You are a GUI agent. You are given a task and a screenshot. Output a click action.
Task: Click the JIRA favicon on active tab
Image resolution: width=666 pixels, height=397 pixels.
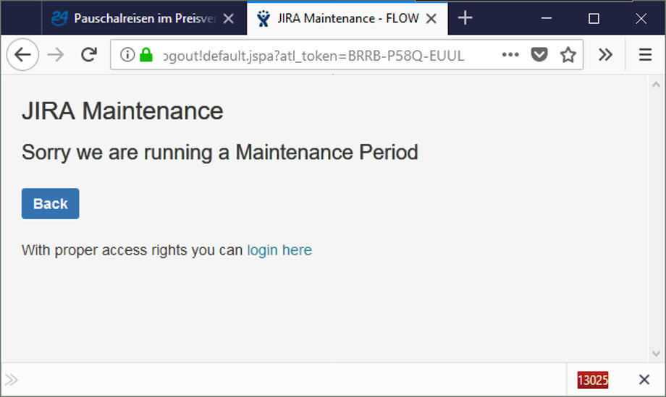[x=264, y=18]
